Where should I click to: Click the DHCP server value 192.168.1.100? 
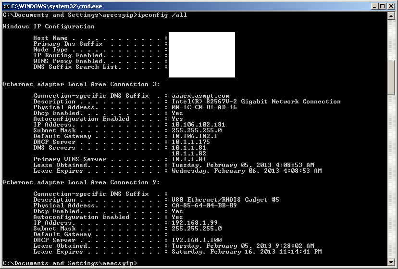coord(197,240)
